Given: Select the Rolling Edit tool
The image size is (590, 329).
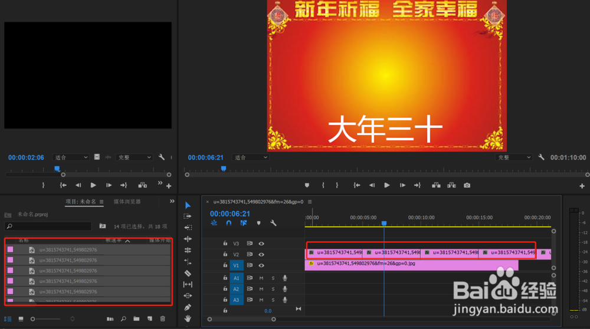Looking at the screenshot, I should coord(188,239).
